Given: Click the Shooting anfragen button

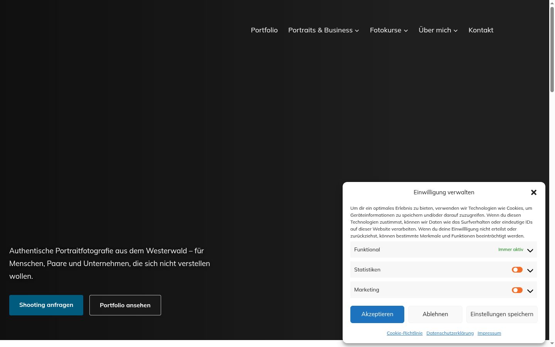Looking at the screenshot, I should [x=46, y=305].
